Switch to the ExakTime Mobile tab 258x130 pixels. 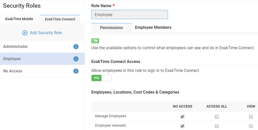pyautogui.click(x=19, y=19)
